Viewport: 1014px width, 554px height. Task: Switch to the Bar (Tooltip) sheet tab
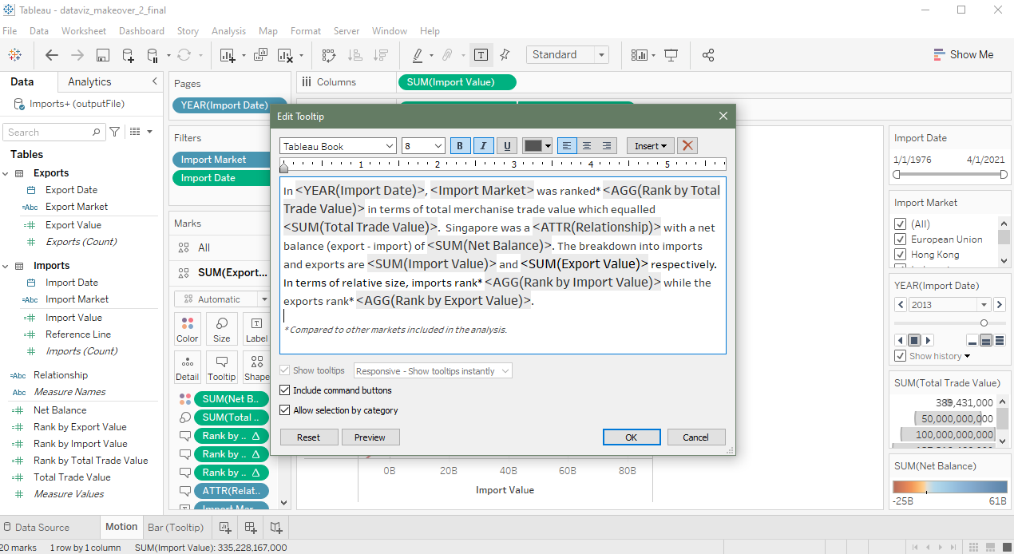coord(176,527)
